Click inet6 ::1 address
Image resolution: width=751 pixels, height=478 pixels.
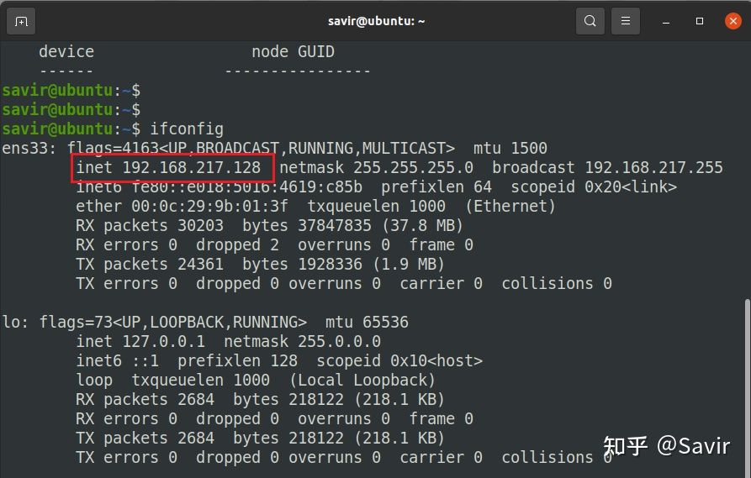click(x=118, y=360)
